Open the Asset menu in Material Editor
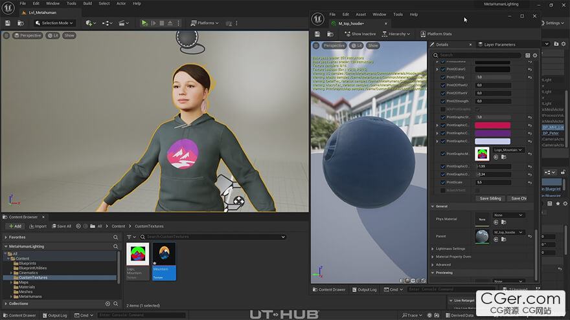Image resolution: width=570 pixels, height=320 pixels. click(361, 14)
